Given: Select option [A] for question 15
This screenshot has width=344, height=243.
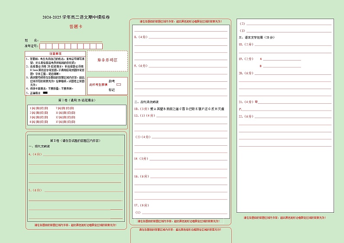Looking at the screenshot, I should 59,122.
